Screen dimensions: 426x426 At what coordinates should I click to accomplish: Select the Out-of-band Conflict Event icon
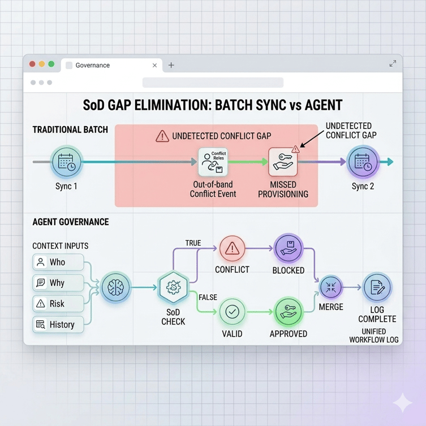pyautogui.click(x=213, y=162)
